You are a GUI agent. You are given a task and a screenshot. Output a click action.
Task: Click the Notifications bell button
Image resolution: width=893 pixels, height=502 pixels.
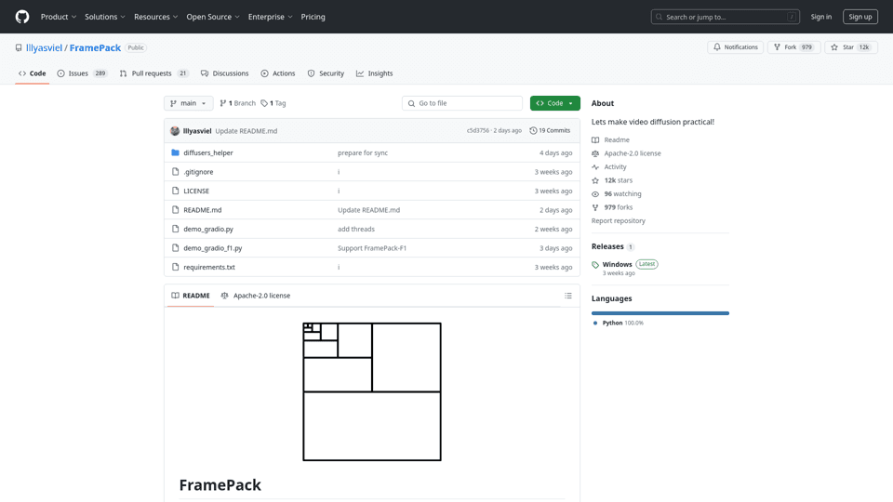tap(735, 47)
